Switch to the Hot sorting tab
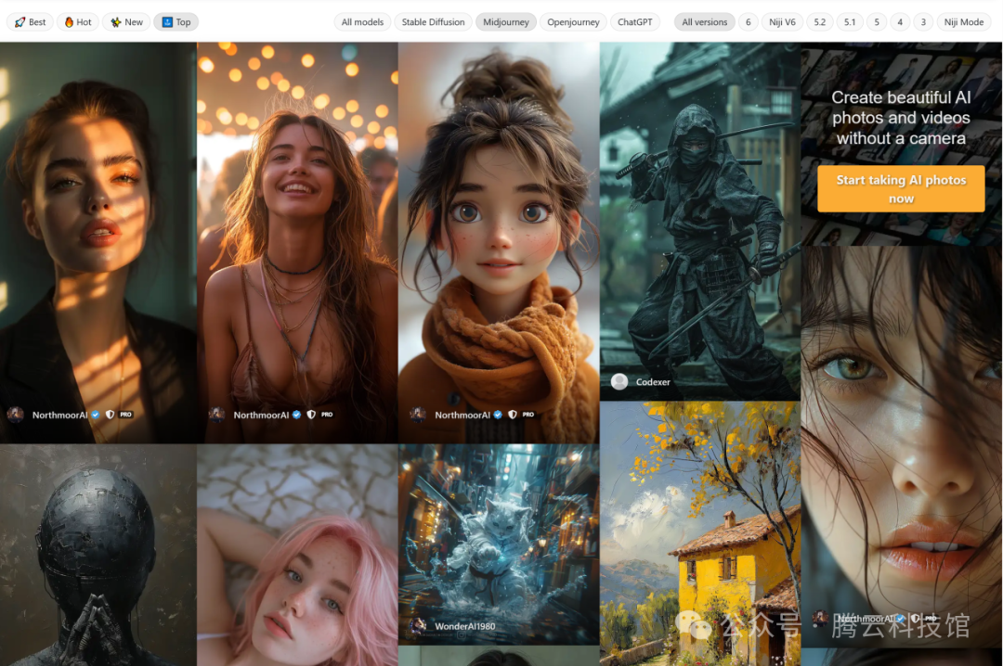The height and width of the screenshot is (666, 1003). [x=77, y=22]
